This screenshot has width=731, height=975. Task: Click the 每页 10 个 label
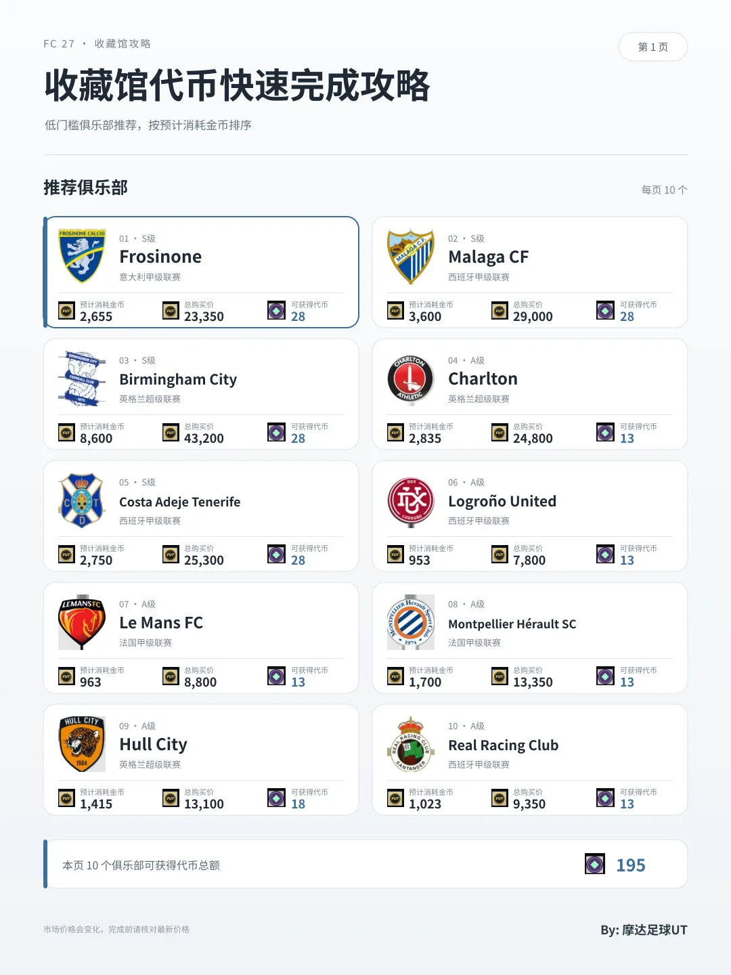664,190
